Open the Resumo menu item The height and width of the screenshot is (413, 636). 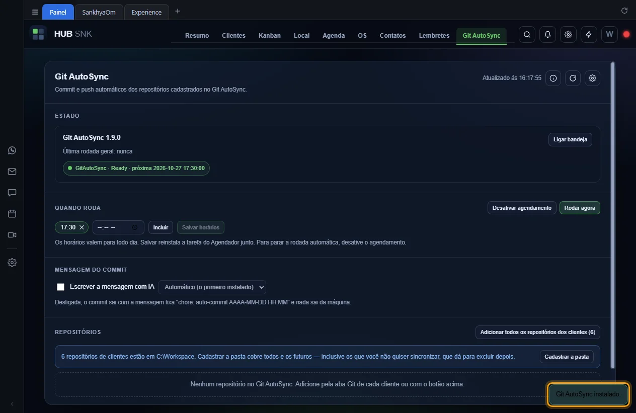click(197, 35)
